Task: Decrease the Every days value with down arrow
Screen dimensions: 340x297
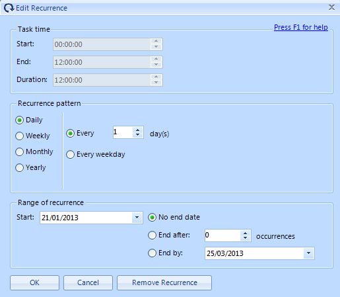Action: (138, 135)
